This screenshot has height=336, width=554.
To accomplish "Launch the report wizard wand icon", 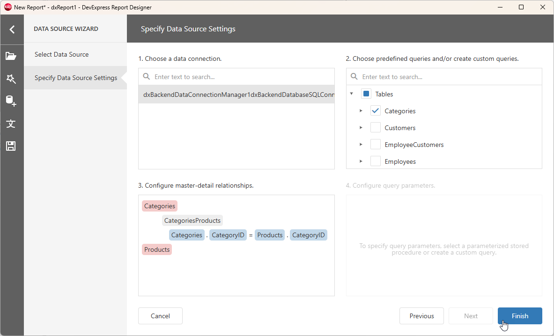I will click(x=11, y=79).
